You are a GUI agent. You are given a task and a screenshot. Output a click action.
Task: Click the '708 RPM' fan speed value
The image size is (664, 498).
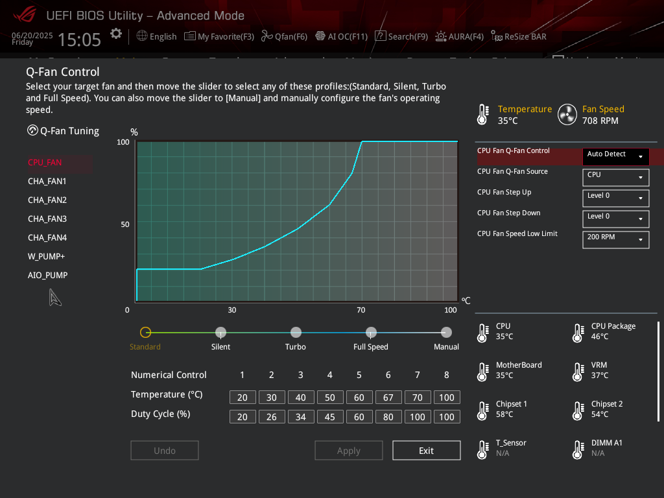coord(600,121)
